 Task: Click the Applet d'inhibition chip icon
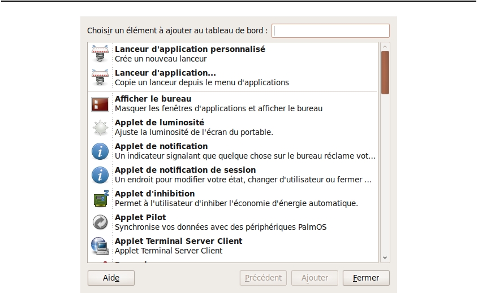click(x=100, y=199)
